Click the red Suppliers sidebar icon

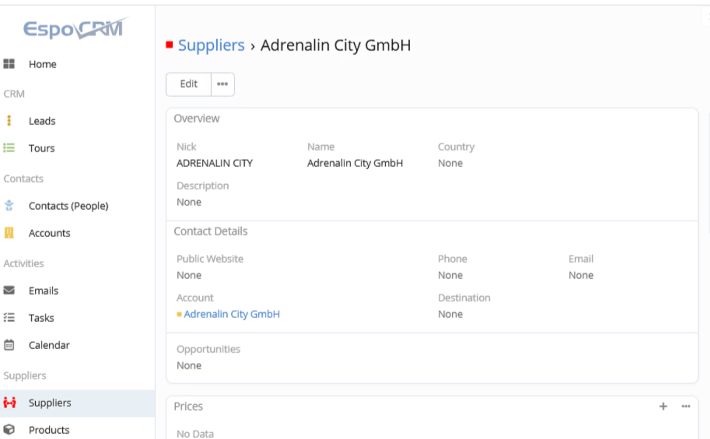coord(9,403)
